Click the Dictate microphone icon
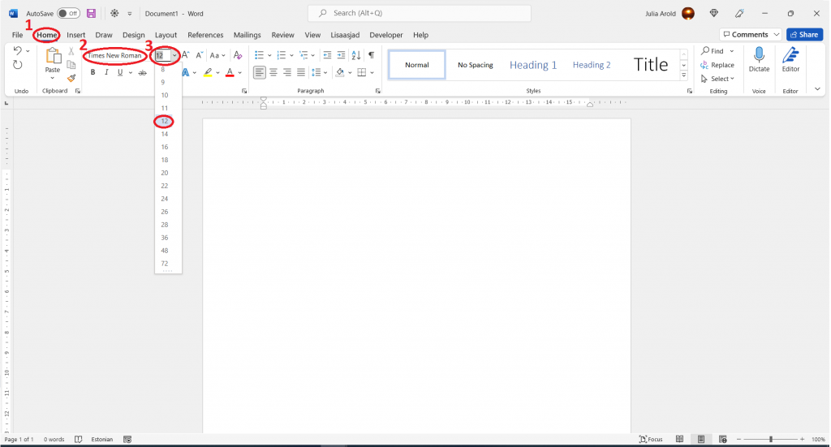This screenshot has width=831, height=447. pyautogui.click(x=759, y=54)
